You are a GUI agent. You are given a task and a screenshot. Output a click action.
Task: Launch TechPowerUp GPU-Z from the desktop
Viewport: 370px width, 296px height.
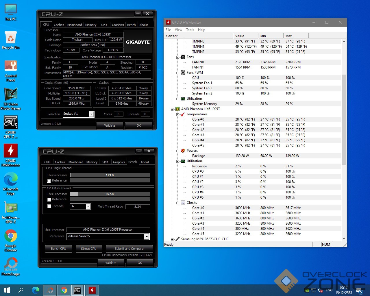coord(11,208)
